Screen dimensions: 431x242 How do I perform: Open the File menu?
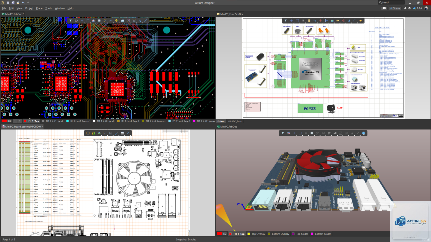pyautogui.click(x=4, y=8)
